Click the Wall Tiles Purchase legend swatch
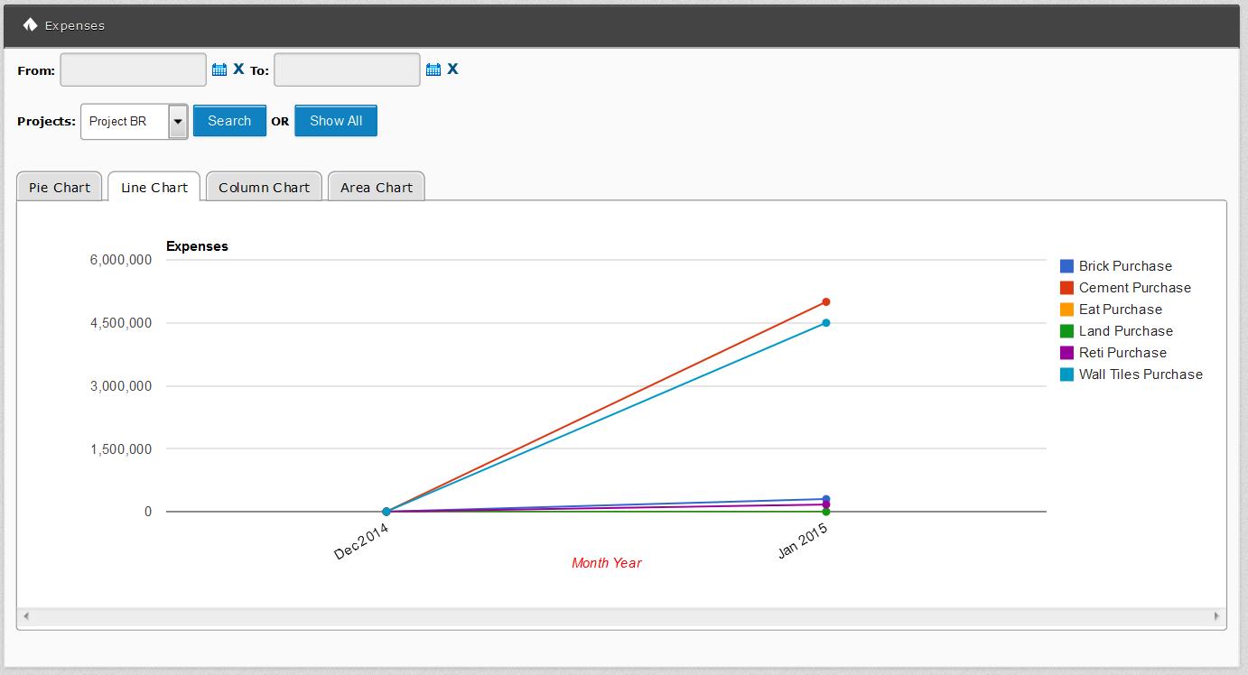The image size is (1248, 675). tap(1066, 374)
